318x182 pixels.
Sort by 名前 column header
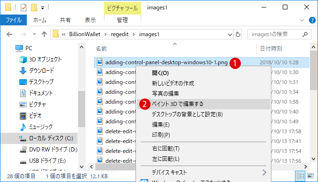coord(101,49)
